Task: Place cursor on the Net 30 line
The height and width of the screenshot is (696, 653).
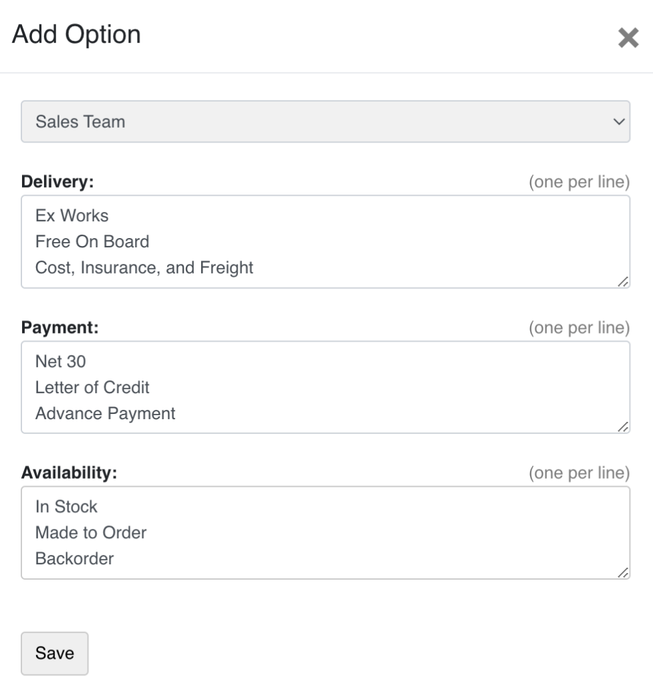Action: click(x=61, y=362)
